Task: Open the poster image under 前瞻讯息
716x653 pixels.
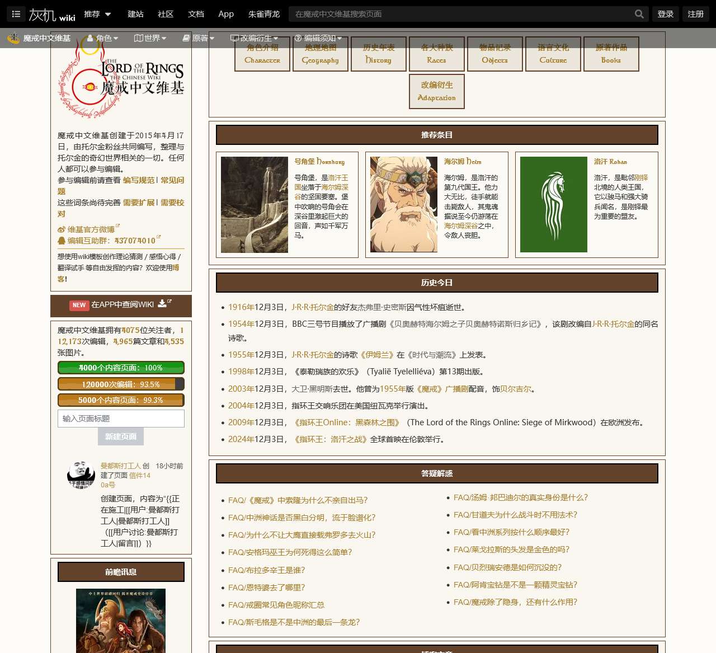Action: coord(121,621)
